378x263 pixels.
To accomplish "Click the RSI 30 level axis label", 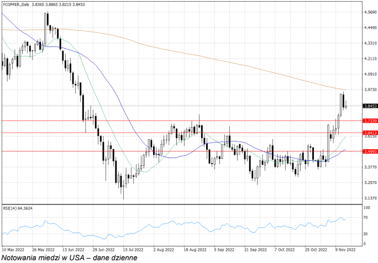I will pyautogui.click(x=366, y=235).
